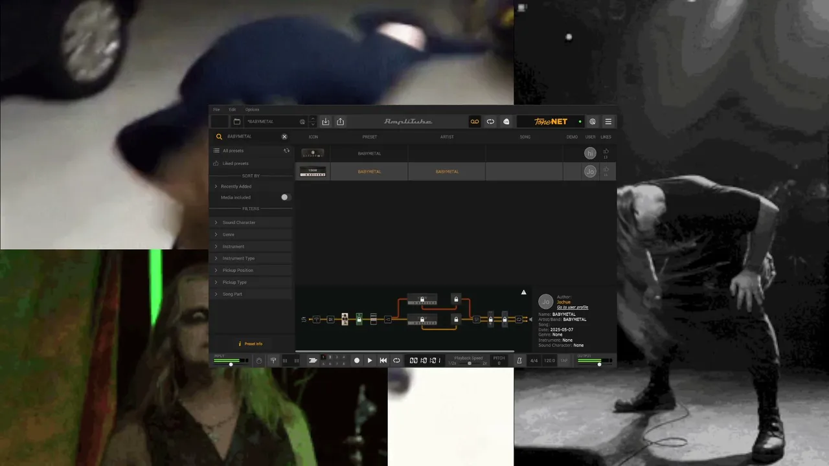Screen dimensions: 829x466
Task: Expand the Instrument filter
Action: 251,247
